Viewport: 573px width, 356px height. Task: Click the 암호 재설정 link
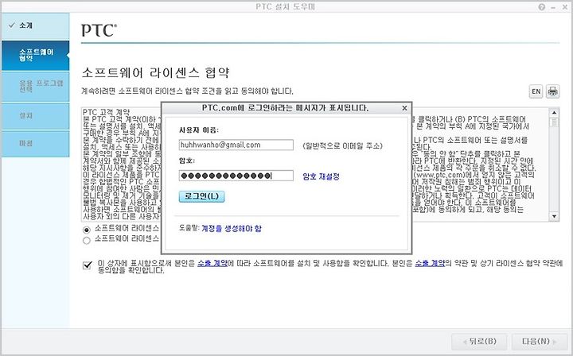pos(321,176)
